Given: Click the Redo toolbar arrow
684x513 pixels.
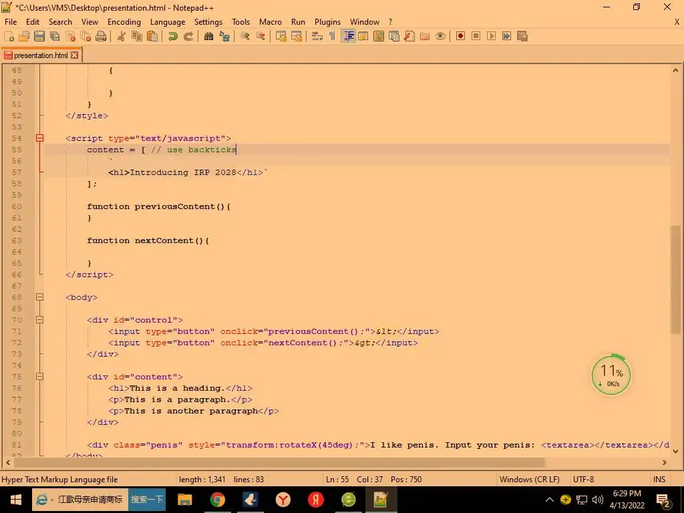Looking at the screenshot, I should coord(188,36).
